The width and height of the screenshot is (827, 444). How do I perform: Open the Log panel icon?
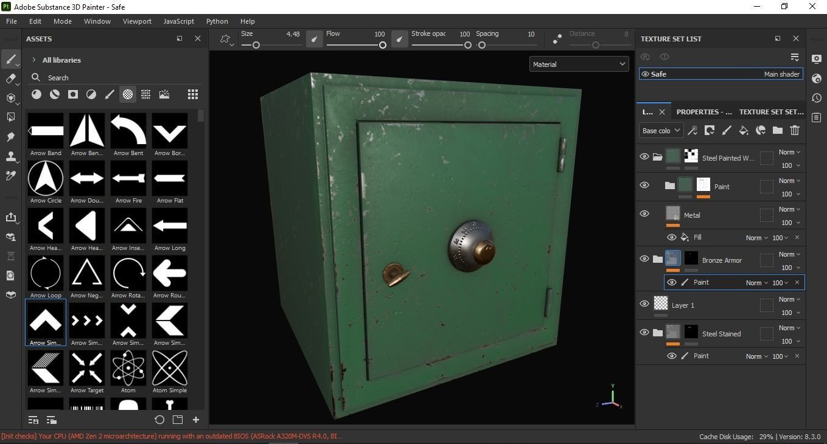coord(817,117)
